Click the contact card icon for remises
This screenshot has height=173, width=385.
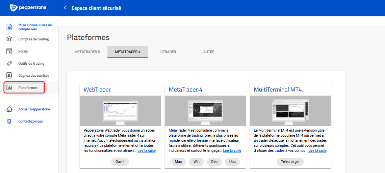(x=9, y=75)
